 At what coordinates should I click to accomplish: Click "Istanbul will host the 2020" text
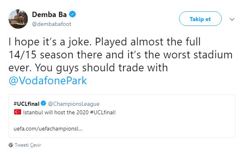(x=56, y=112)
